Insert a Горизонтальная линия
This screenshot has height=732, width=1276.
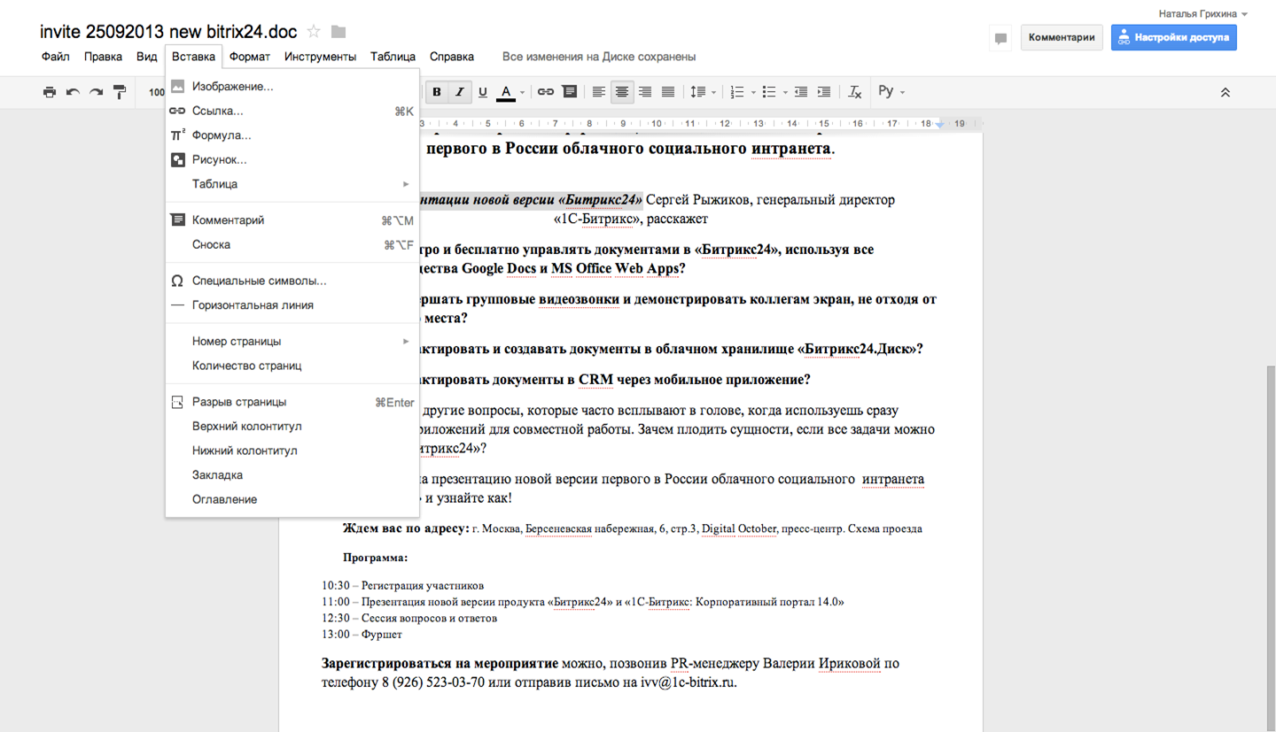pyautogui.click(x=292, y=305)
